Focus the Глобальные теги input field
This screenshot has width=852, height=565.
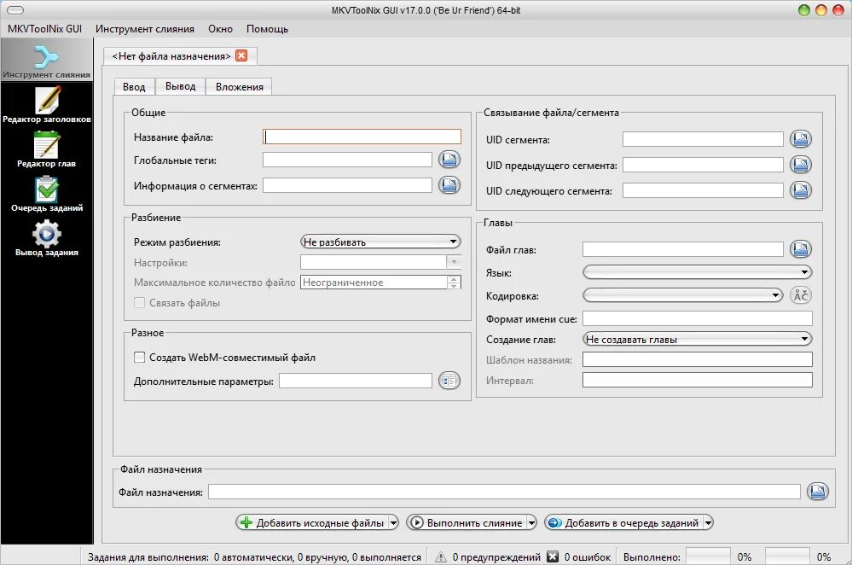(347, 160)
